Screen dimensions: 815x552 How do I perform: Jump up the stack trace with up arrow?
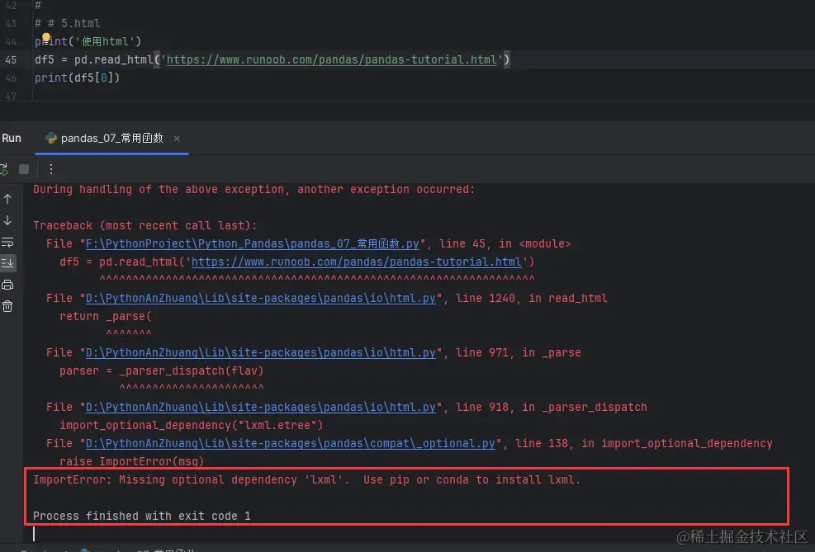[7, 198]
